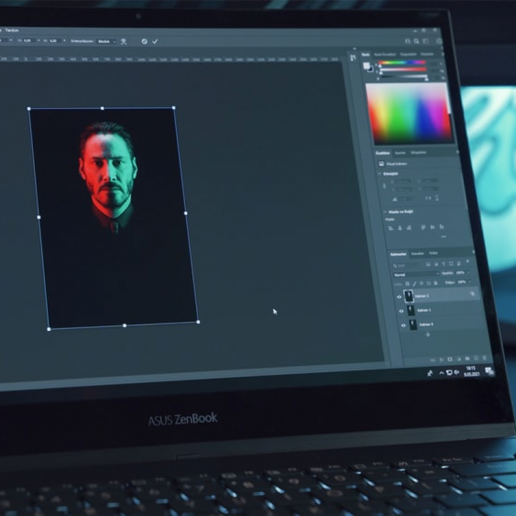Cancel the transform using the circle-slash icon
Screen dimensions: 516x516
[144, 41]
